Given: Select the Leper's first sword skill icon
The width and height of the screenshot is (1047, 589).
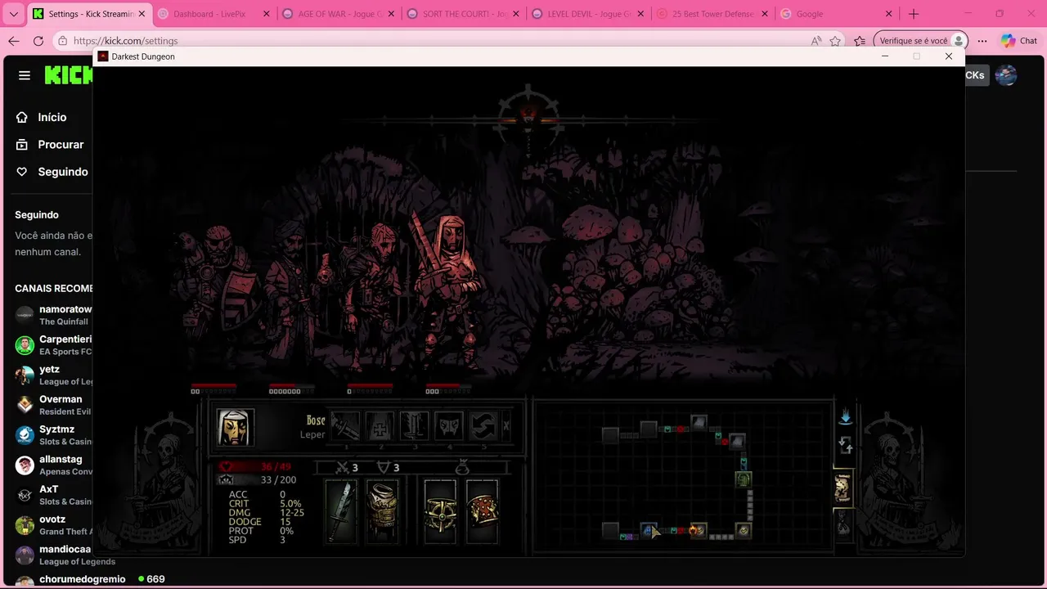Looking at the screenshot, I should coord(345,426).
